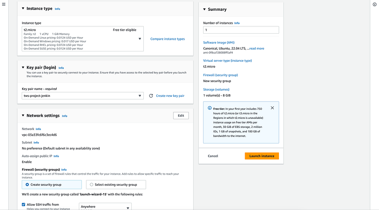Collapse the Key pair (login) section
Viewport: 379px width, 210px height.
[x=23, y=68]
